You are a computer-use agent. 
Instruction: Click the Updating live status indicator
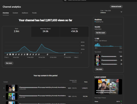click(x=99, y=22)
